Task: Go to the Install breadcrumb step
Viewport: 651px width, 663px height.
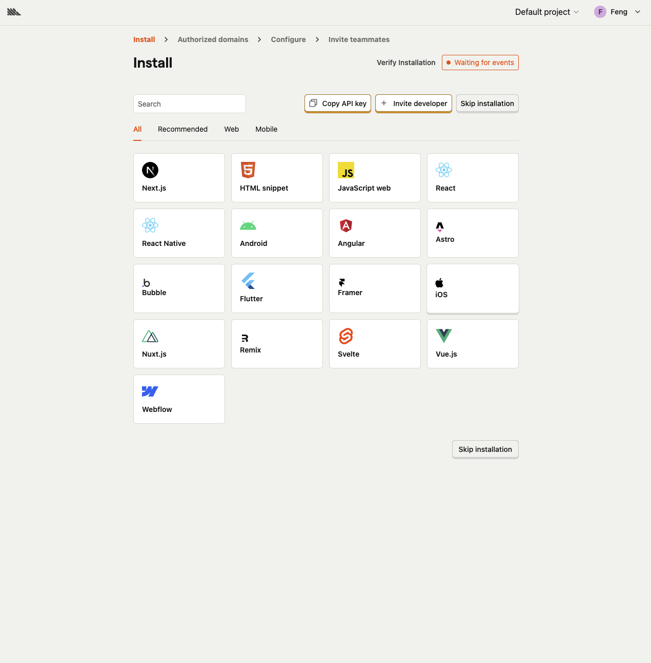Action: pos(144,39)
